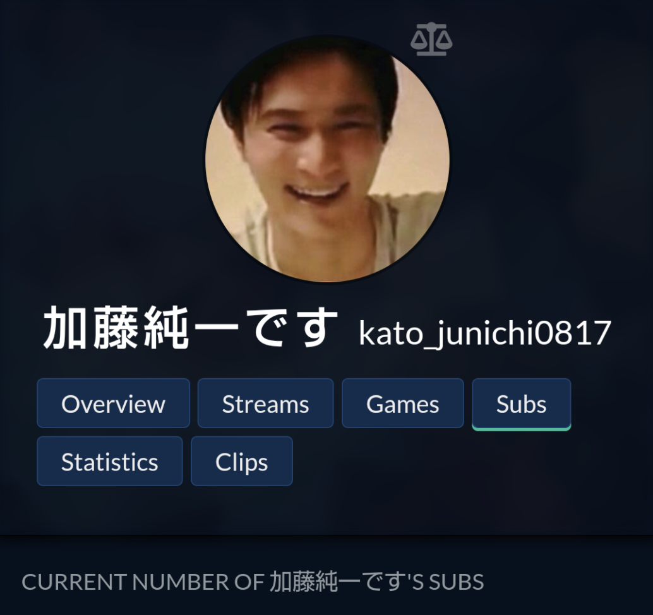The height and width of the screenshot is (615, 653).
Task: Select the Games tab
Action: point(403,403)
